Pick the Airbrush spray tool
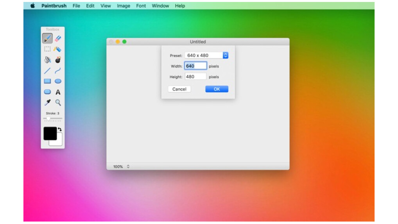This screenshot has width=398, height=224. (58, 49)
